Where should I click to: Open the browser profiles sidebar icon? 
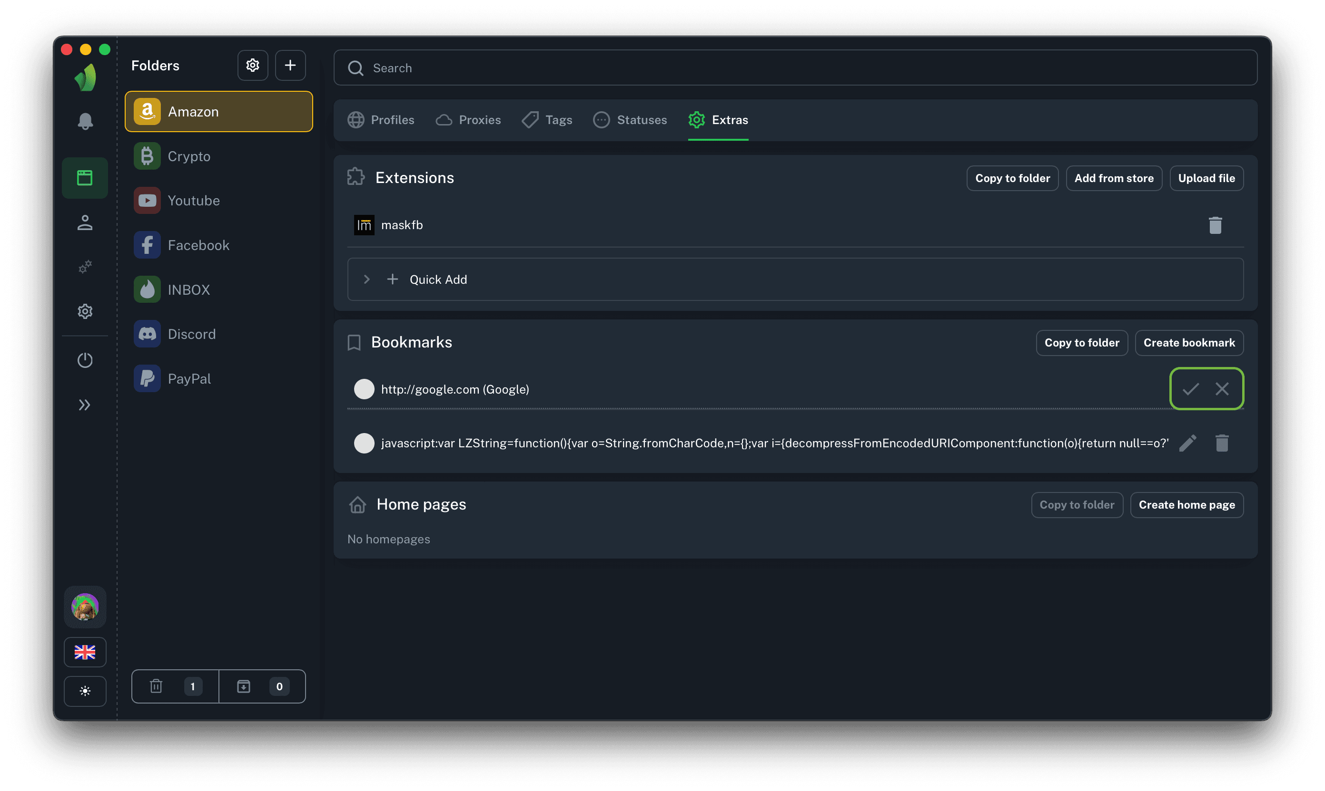(x=85, y=177)
